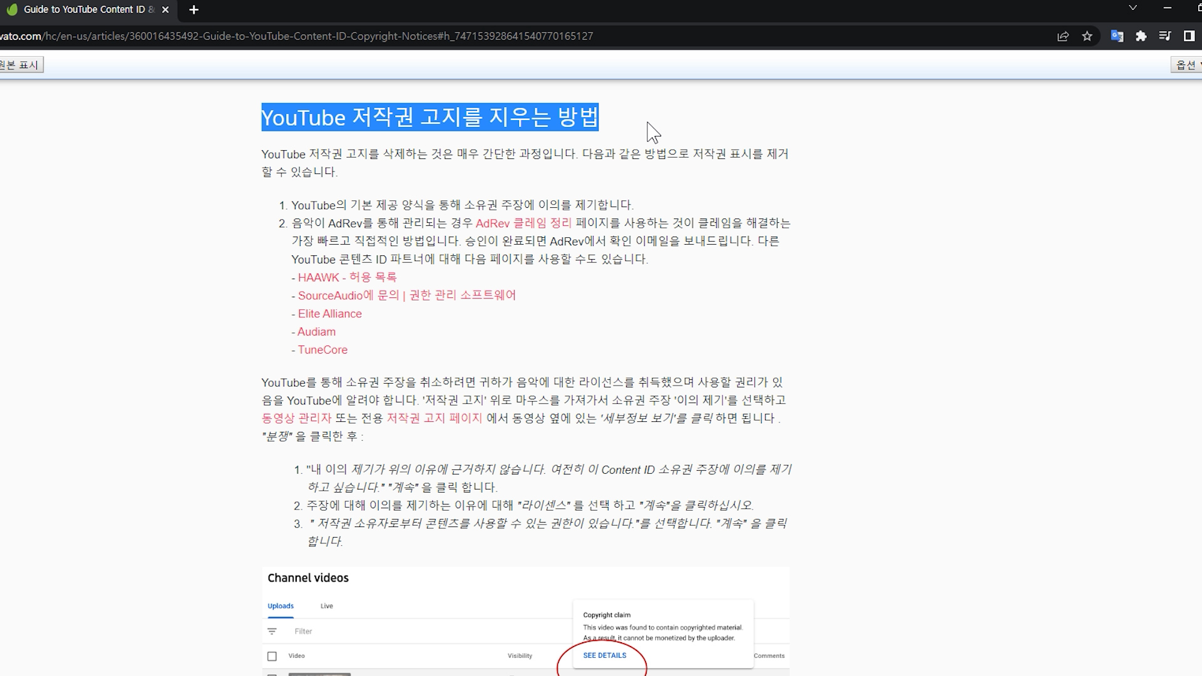Open the TuneCore link
Viewport: 1202px width, 676px height.
(322, 350)
